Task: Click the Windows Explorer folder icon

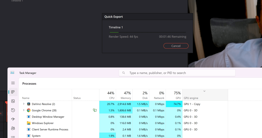Action: (x=29, y=123)
